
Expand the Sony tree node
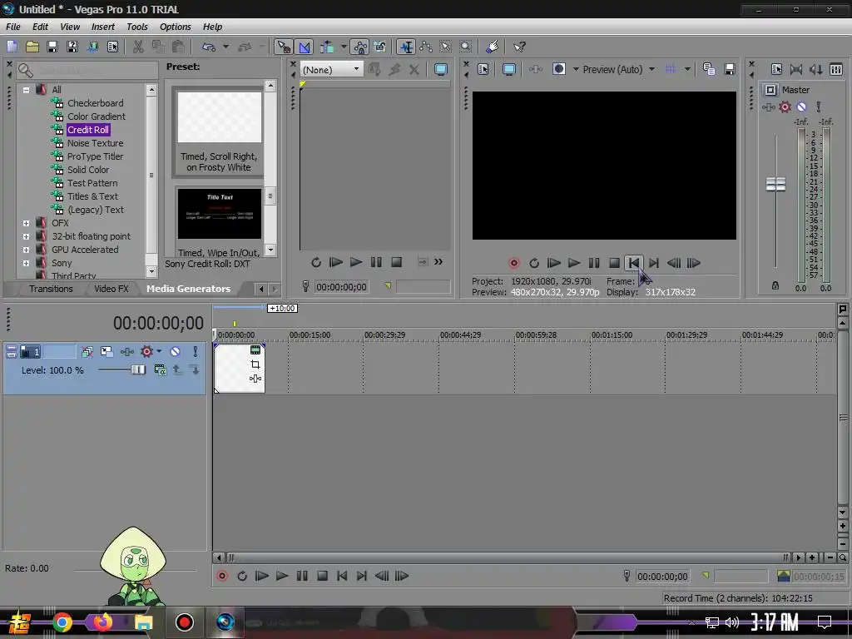click(x=26, y=263)
